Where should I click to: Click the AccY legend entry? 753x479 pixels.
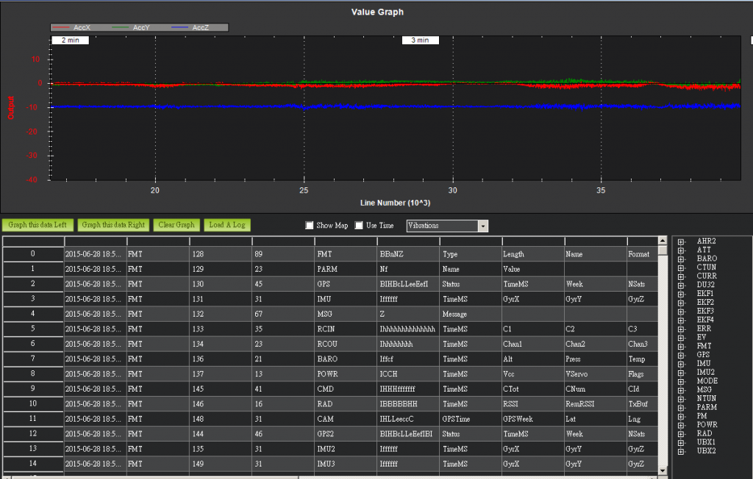[x=131, y=27]
